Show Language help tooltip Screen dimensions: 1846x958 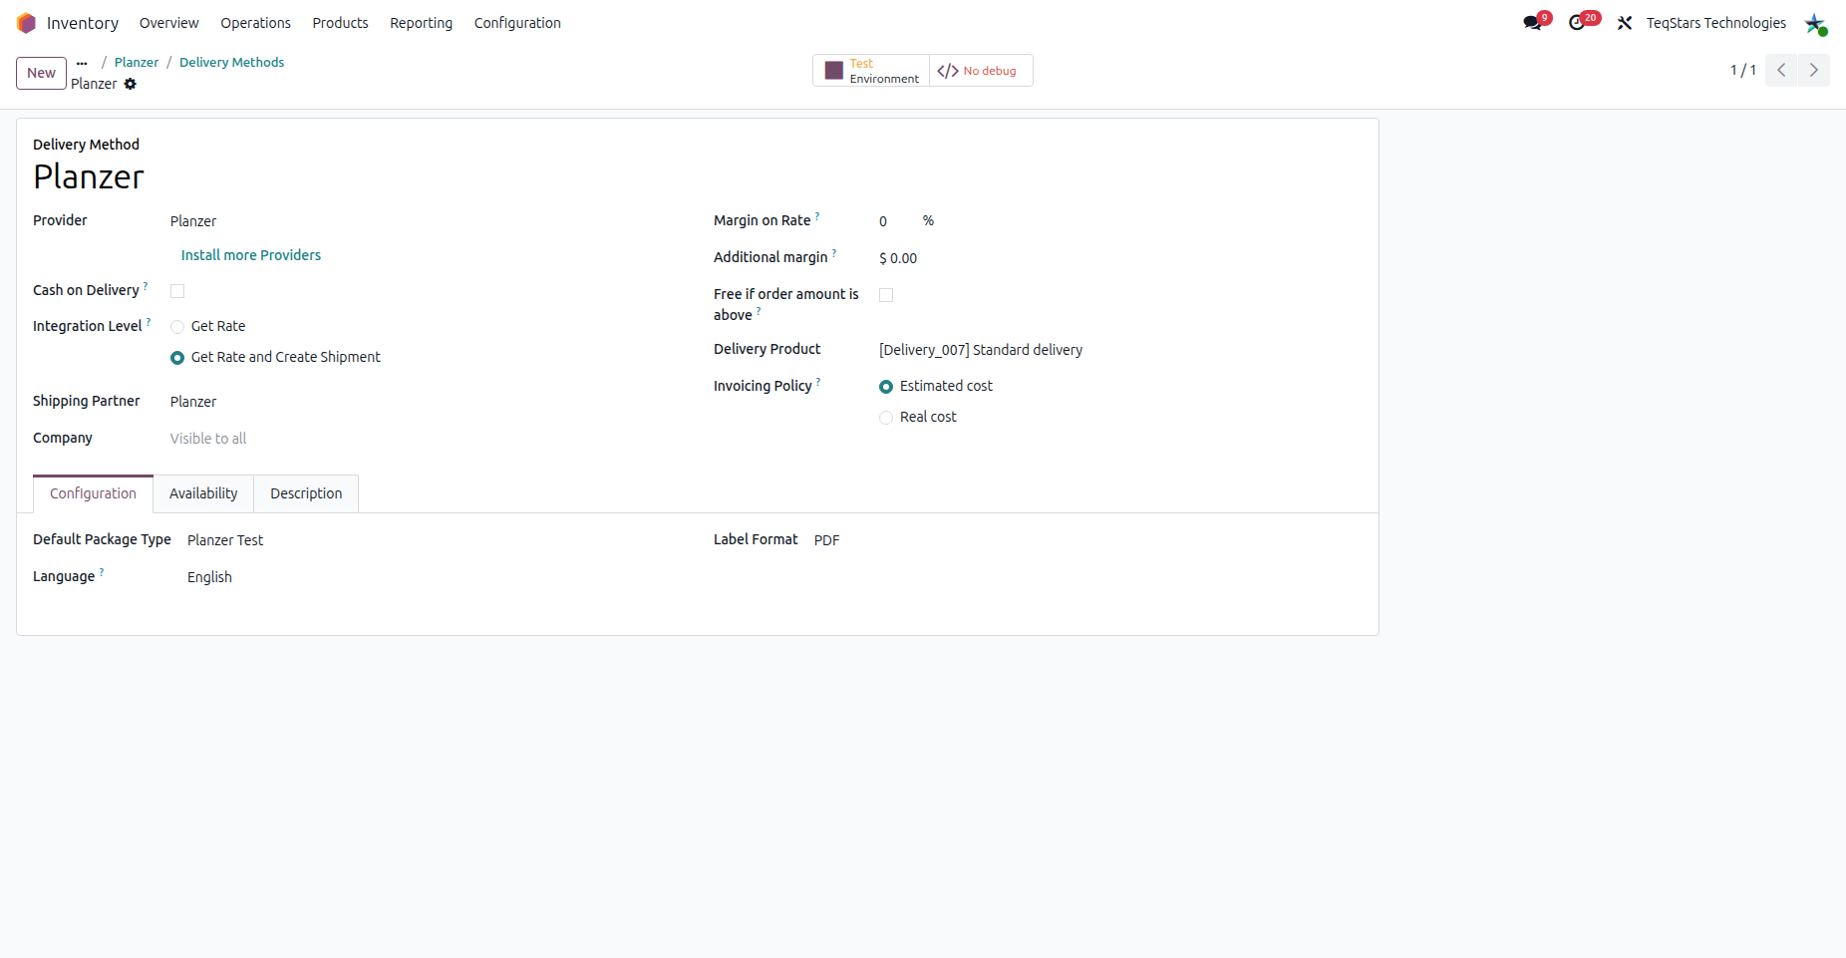tap(102, 571)
